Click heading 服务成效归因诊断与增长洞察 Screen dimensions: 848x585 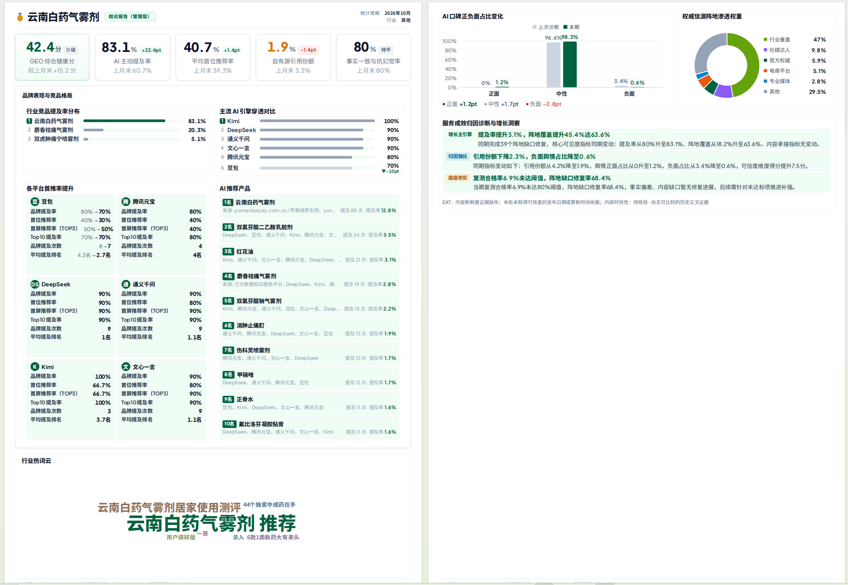(x=481, y=123)
